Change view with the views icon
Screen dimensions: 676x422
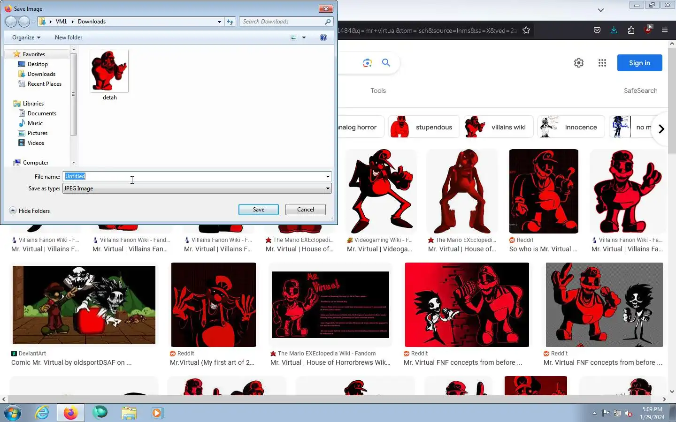click(294, 38)
